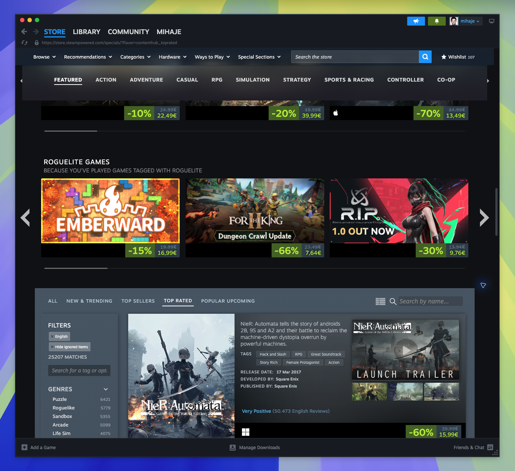515x471 pixels.
Task: Remove the Hide Ignored Items filter
Action: point(52,347)
